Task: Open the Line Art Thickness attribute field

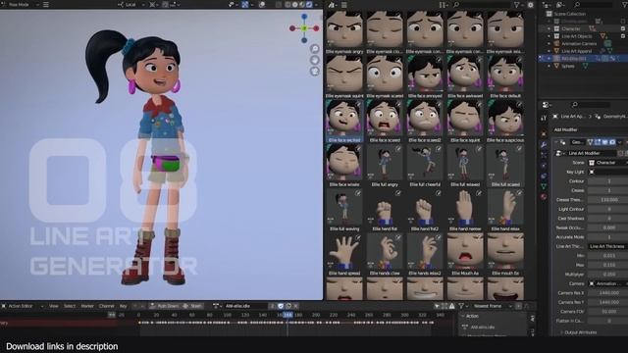Action: [608, 246]
